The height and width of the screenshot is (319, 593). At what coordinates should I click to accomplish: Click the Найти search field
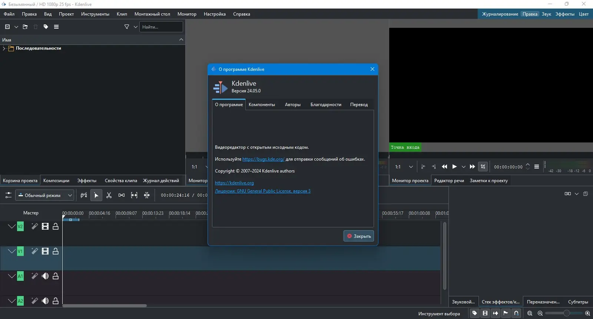tap(161, 27)
